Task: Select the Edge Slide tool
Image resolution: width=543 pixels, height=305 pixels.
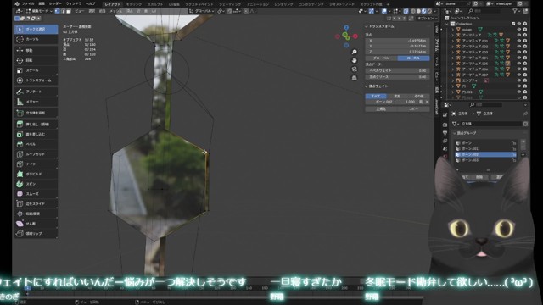Action: coord(36,203)
